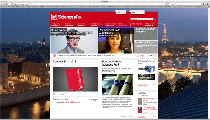Click the OK search button
The image size is (210, 120).
pos(155,19)
